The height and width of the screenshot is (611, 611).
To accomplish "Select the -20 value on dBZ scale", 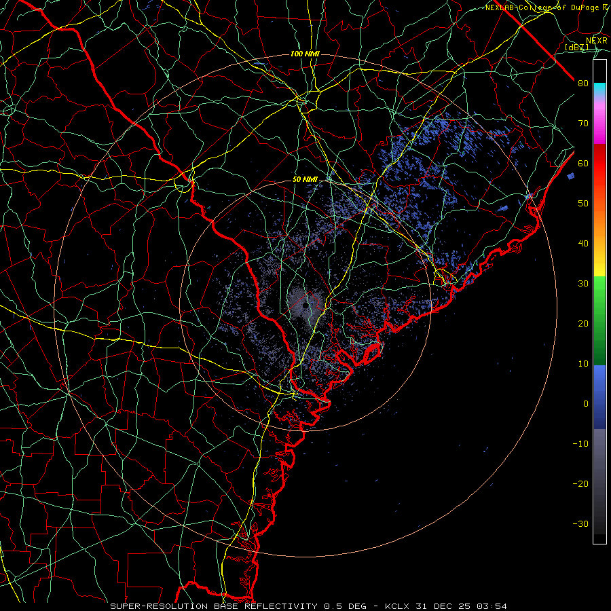I will point(580,483).
